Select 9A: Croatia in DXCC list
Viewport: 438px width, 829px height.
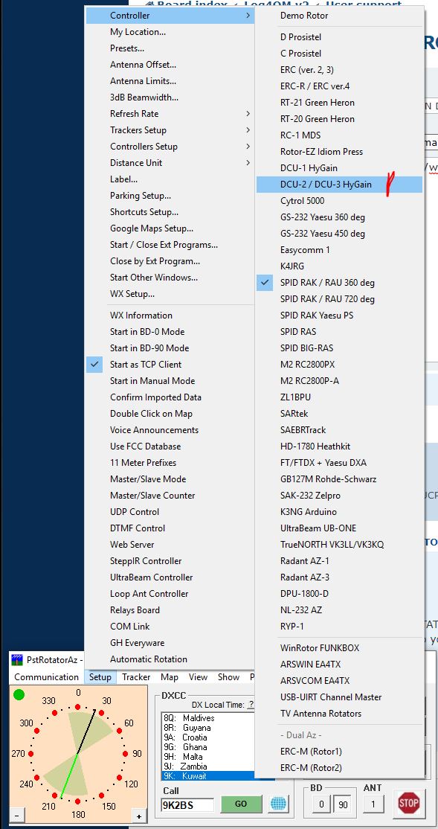(207, 737)
